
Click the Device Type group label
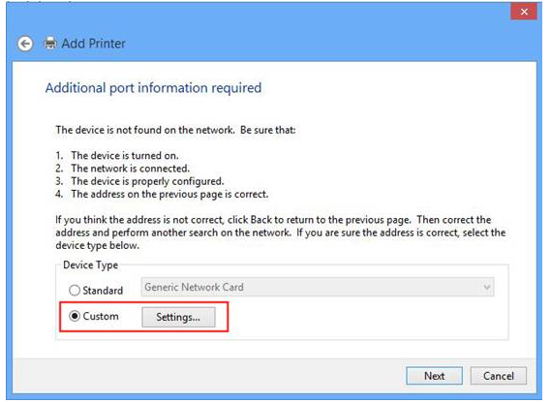click(x=91, y=265)
